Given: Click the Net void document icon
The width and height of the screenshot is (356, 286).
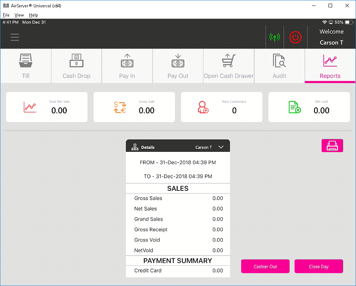Looking at the screenshot, I should tap(294, 107).
